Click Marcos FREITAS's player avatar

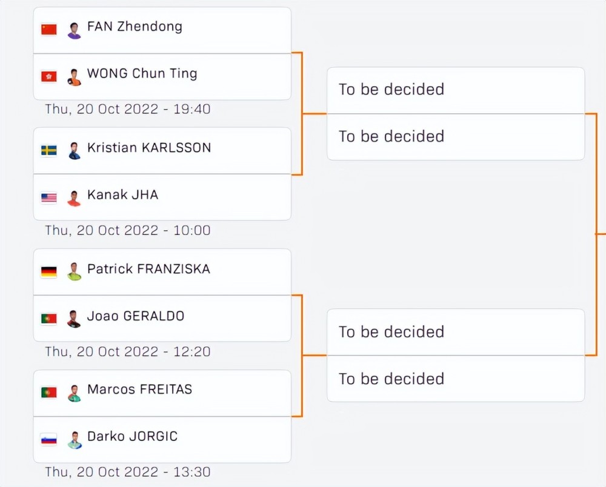point(74,393)
